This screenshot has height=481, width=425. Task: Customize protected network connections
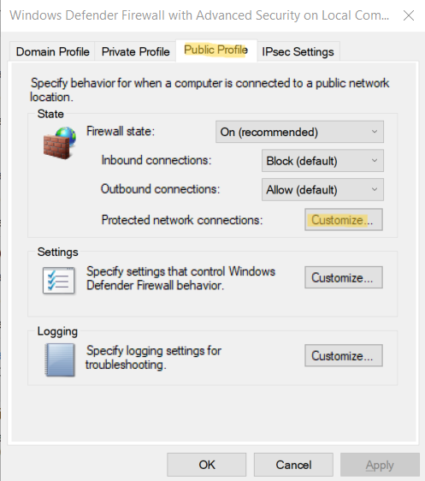pyautogui.click(x=344, y=220)
